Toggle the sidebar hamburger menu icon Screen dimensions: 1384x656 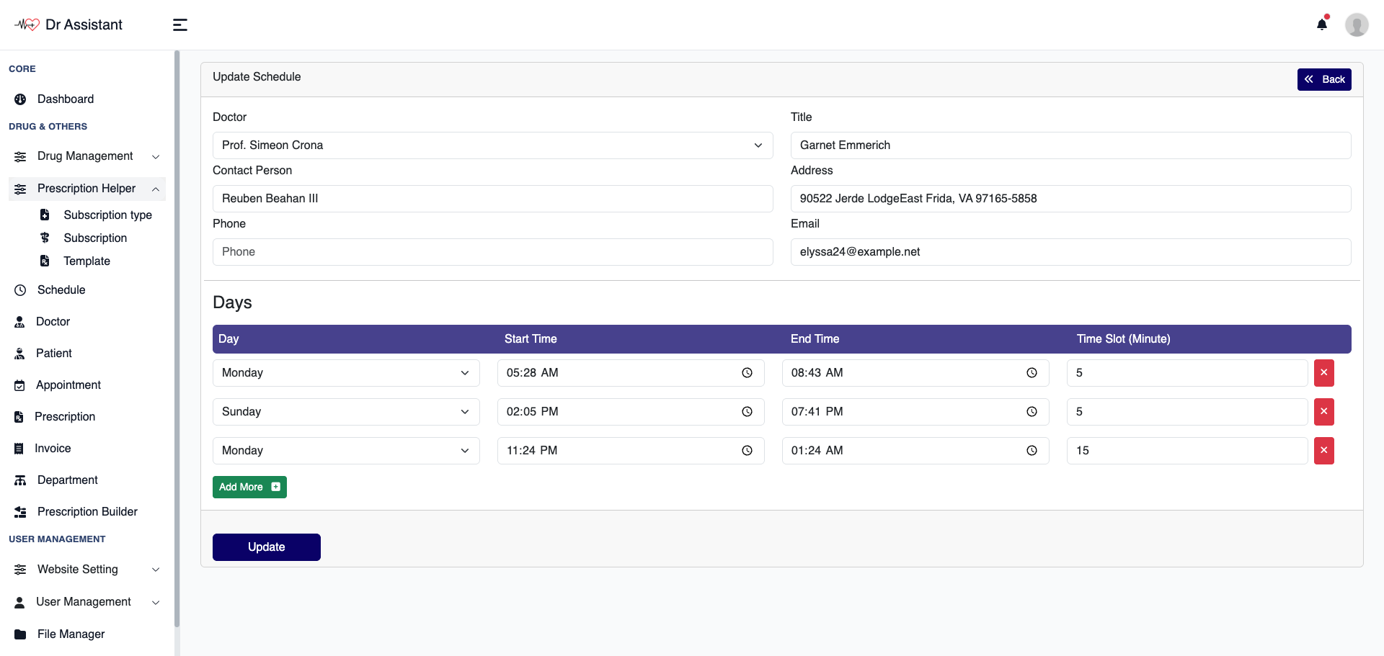[180, 25]
